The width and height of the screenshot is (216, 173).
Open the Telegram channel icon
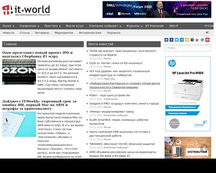pos(182,40)
